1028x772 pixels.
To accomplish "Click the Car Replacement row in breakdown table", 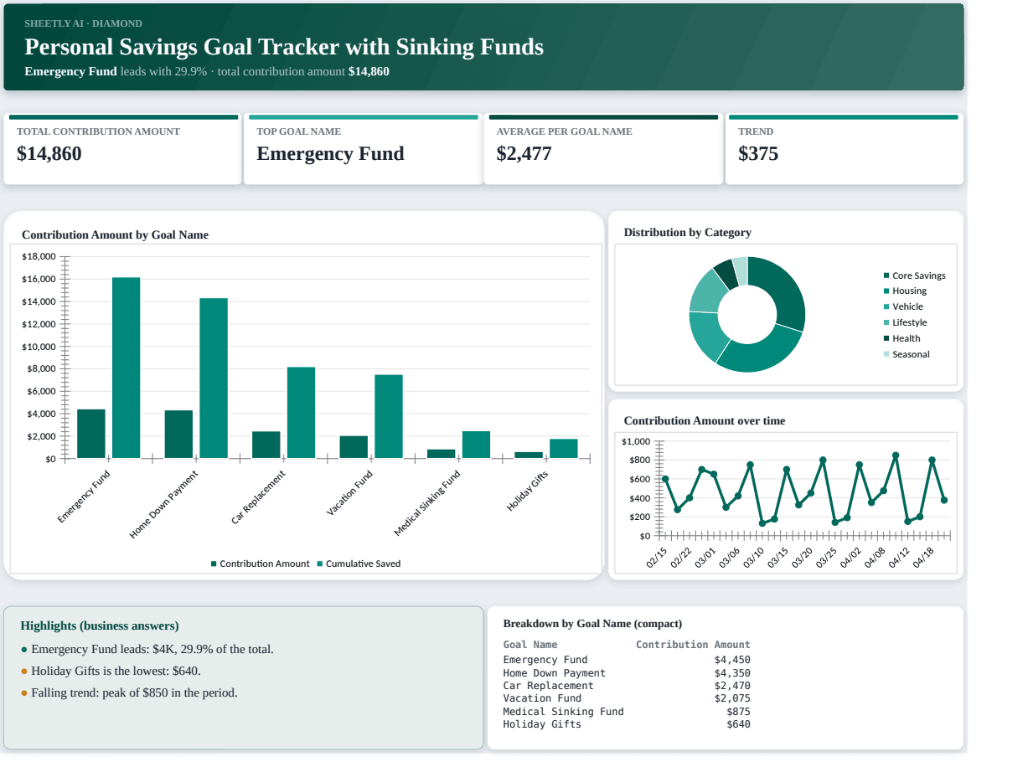I will coord(627,686).
